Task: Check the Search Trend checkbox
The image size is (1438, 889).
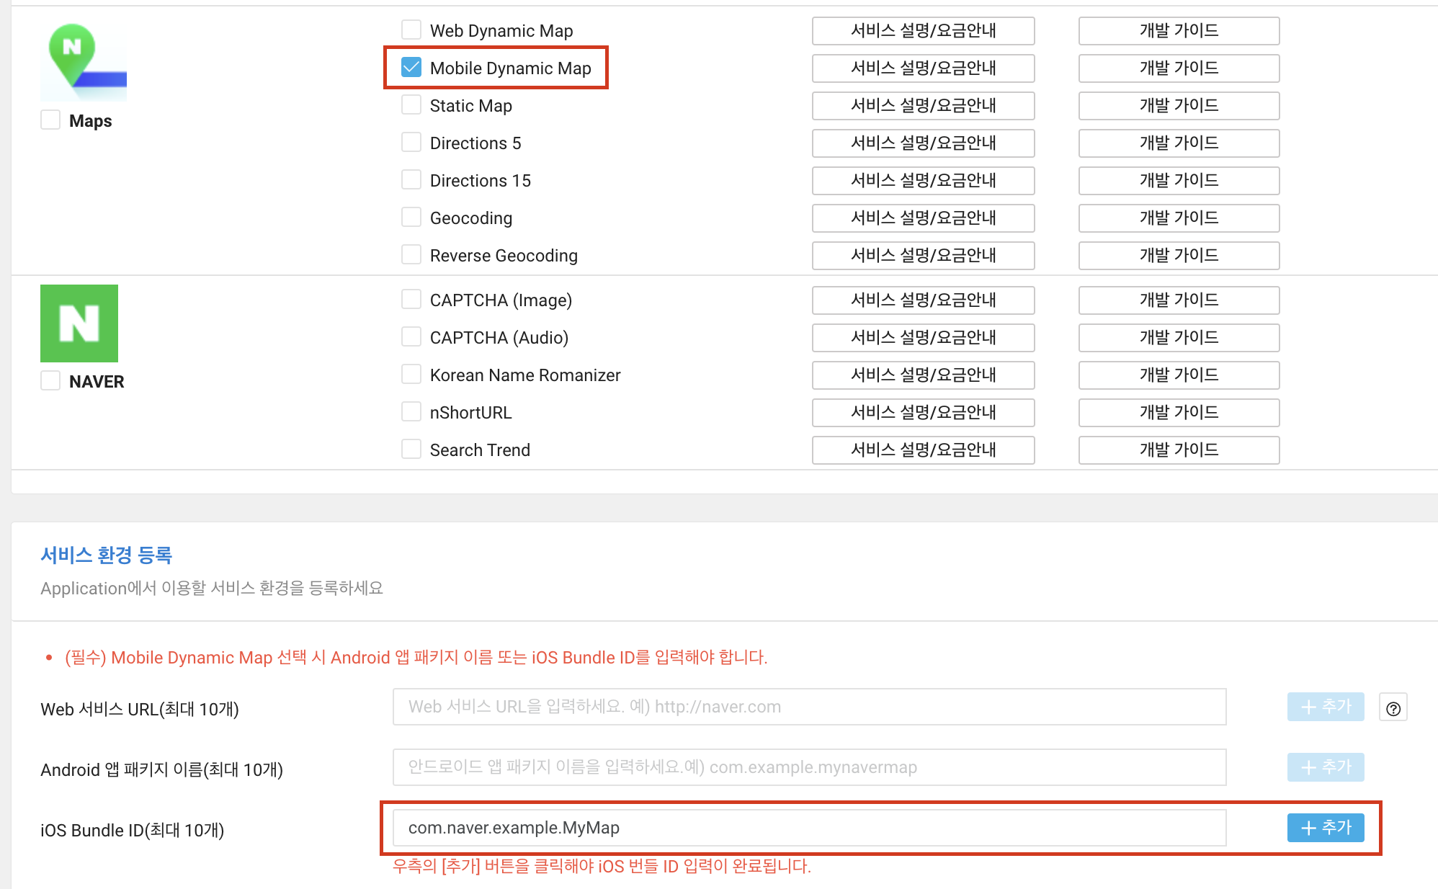Action: tap(411, 450)
